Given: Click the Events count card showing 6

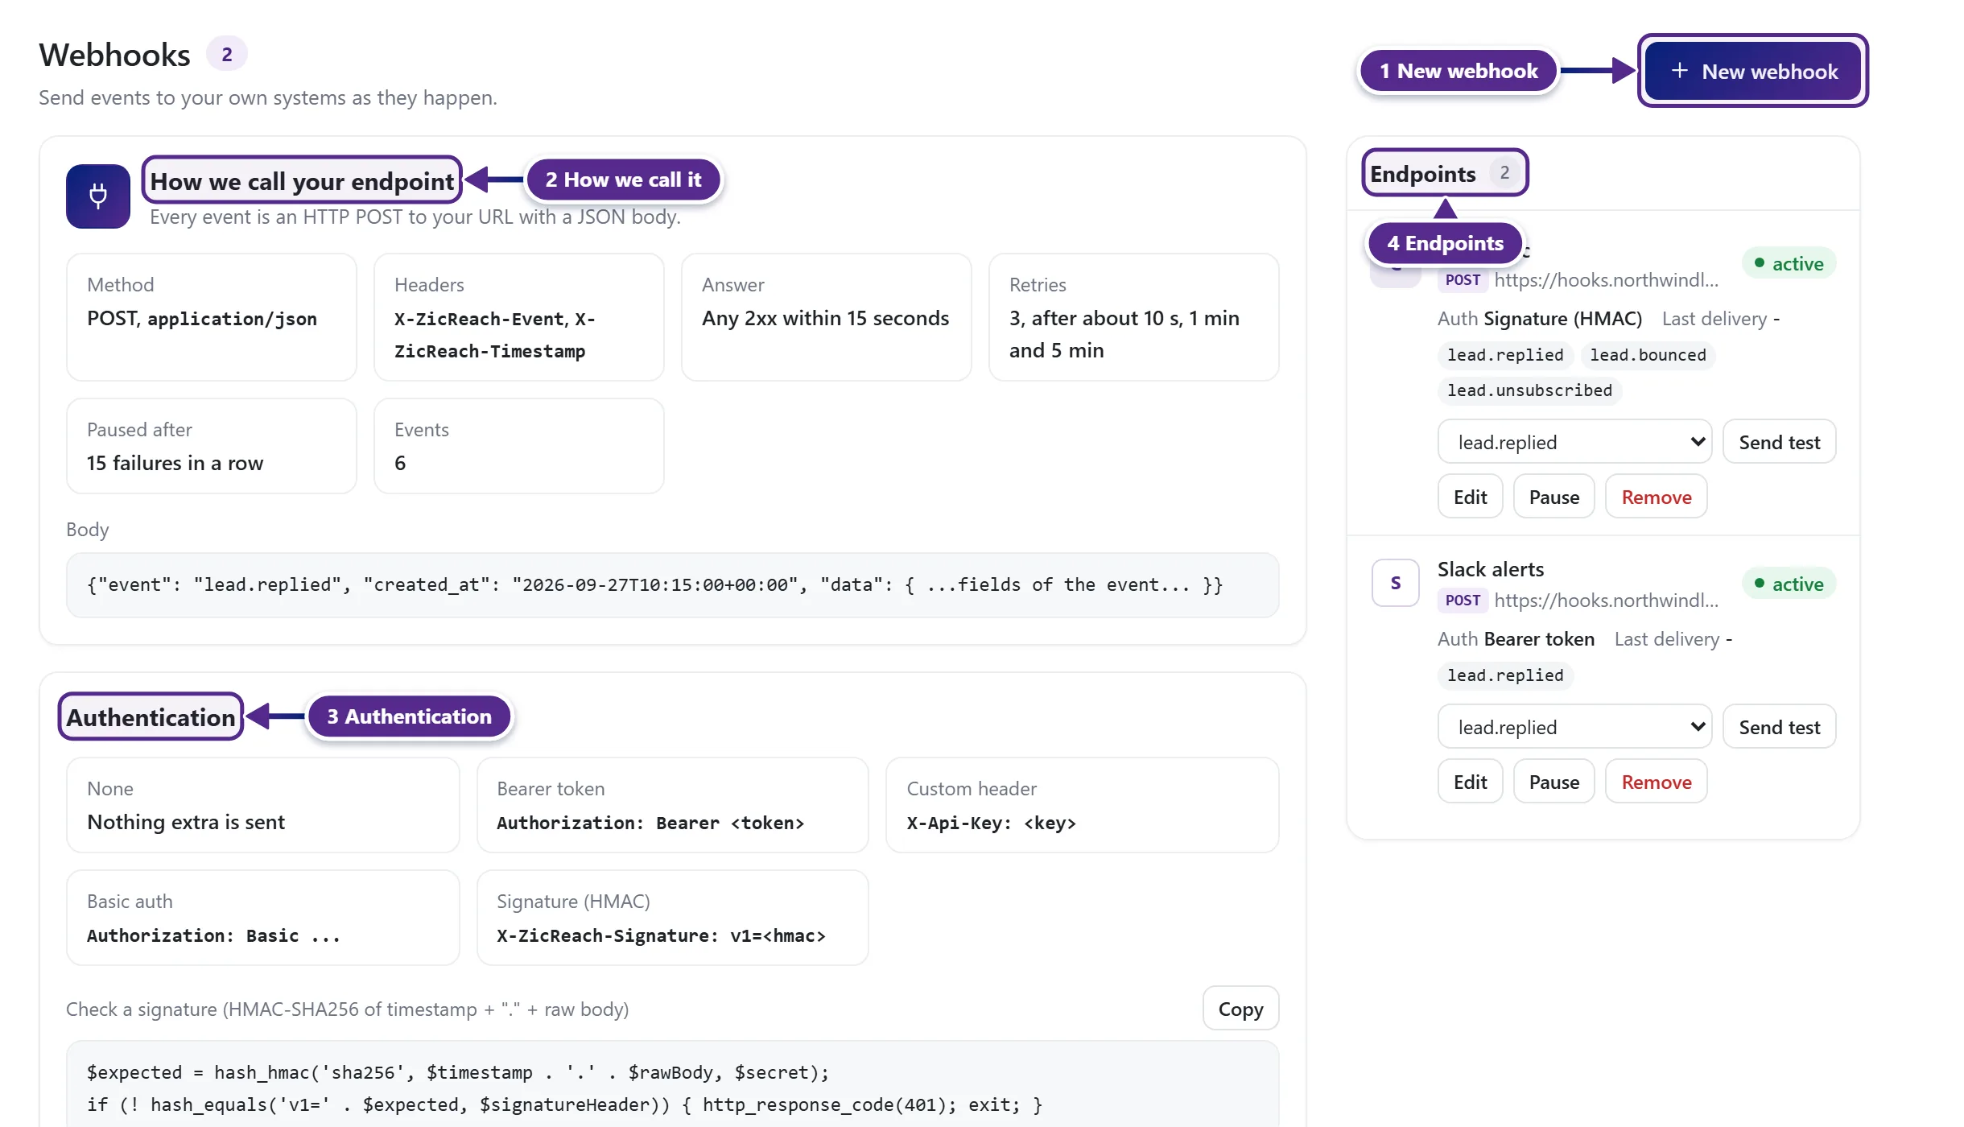Looking at the screenshot, I should point(519,446).
